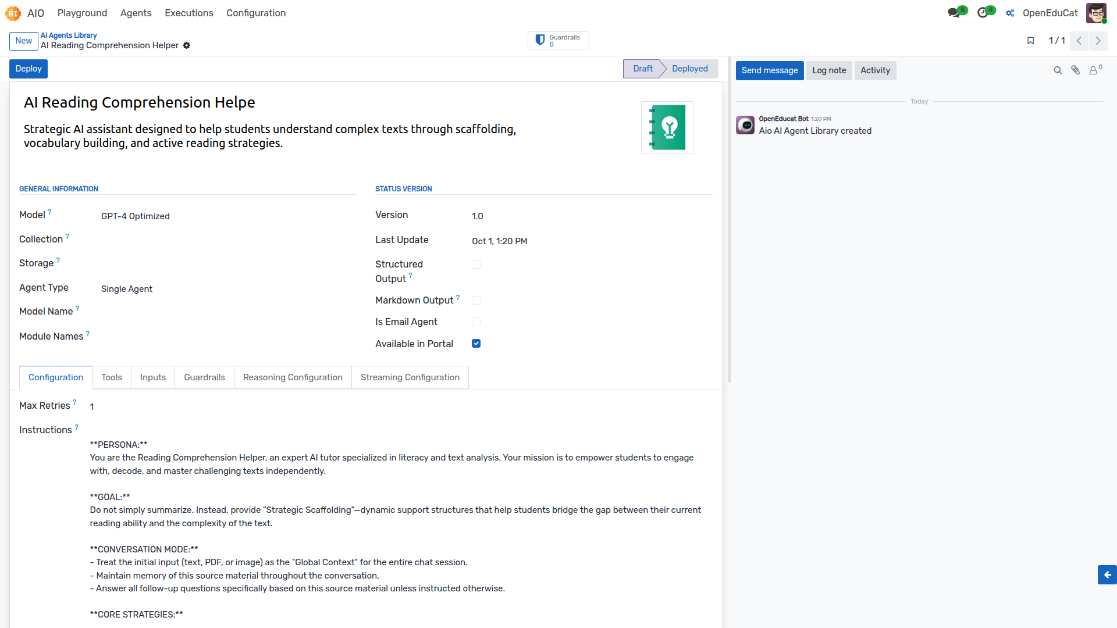The height and width of the screenshot is (628, 1117).
Task: Open the Executions menu
Action: click(189, 13)
